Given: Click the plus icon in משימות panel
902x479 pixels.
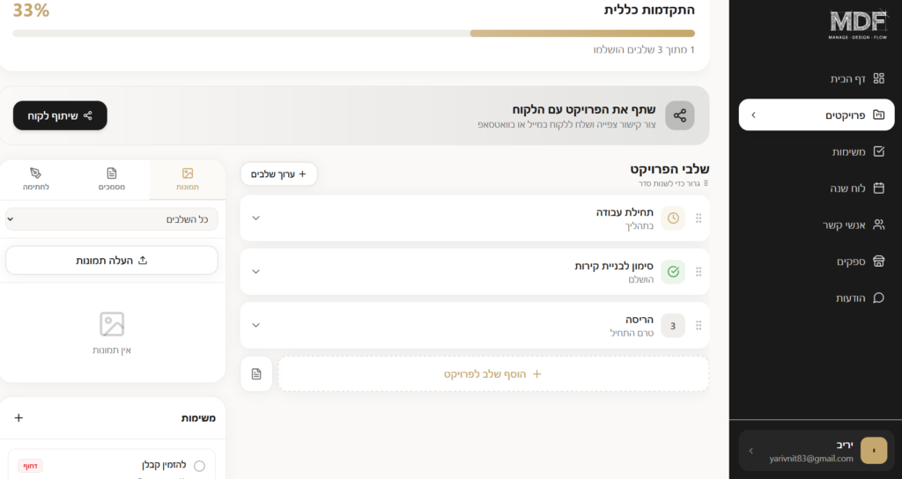Looking at the screenshot, I should 19,418.
